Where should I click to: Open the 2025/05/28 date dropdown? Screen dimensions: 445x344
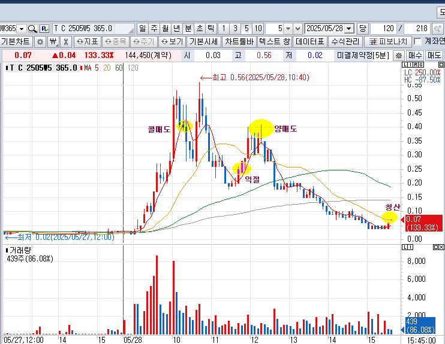[x=349, y=29]
